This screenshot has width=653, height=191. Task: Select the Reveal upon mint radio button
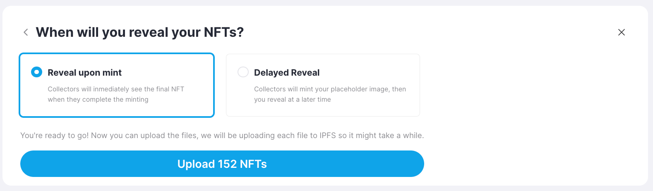[x=37, y=72]
